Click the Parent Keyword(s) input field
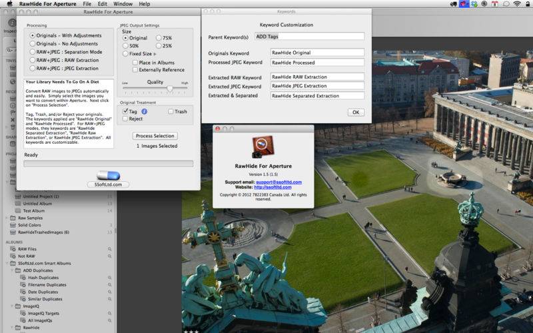Screen dimensions: 533x333 pyautogui.click(x=309, y=37)
